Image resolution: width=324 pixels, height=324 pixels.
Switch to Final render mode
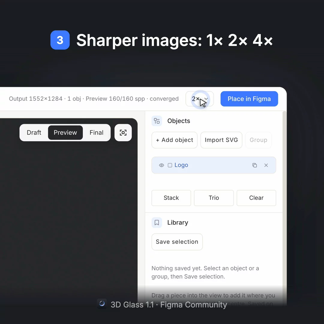(97, 133)
